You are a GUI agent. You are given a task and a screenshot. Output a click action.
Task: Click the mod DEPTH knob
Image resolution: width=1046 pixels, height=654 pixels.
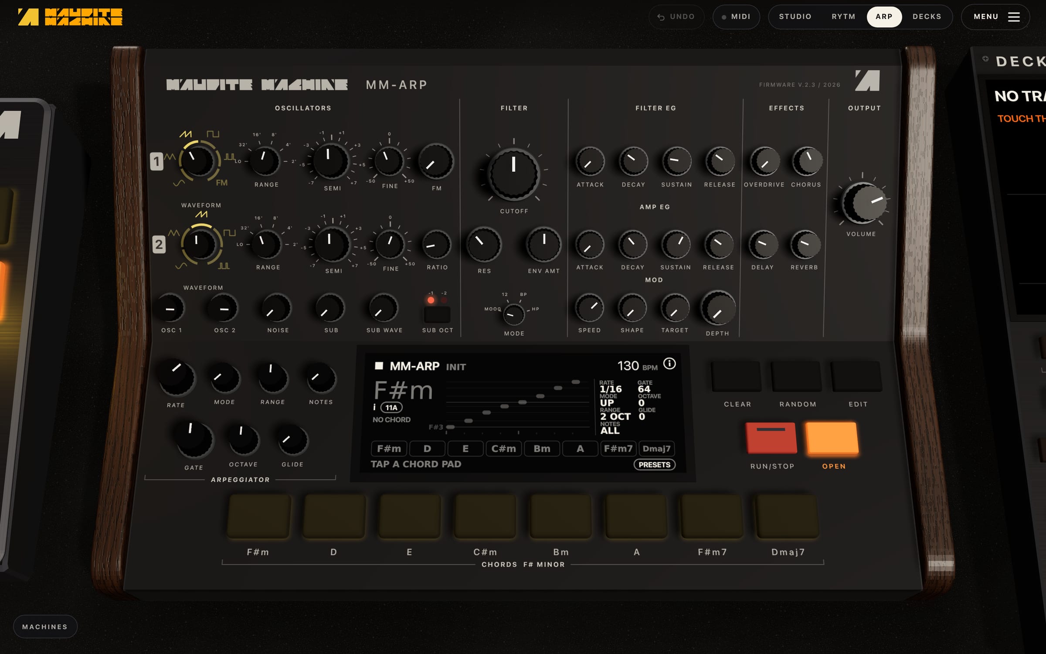(x=717, y=309)
